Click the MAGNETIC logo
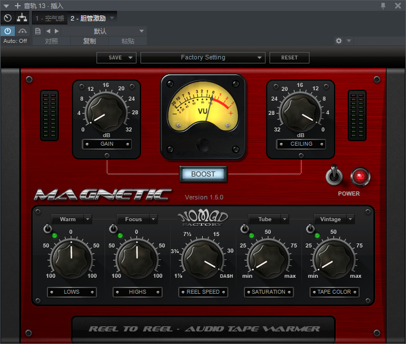Screen dimensions: 406x344 103,195
